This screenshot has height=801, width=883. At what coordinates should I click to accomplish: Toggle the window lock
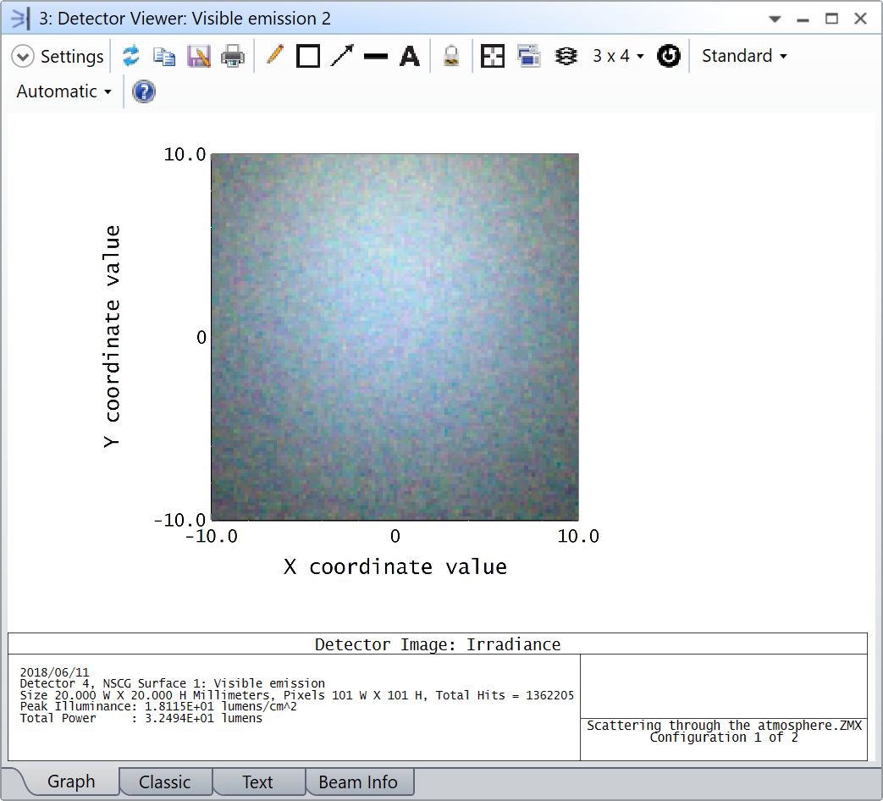click(451, 56)
